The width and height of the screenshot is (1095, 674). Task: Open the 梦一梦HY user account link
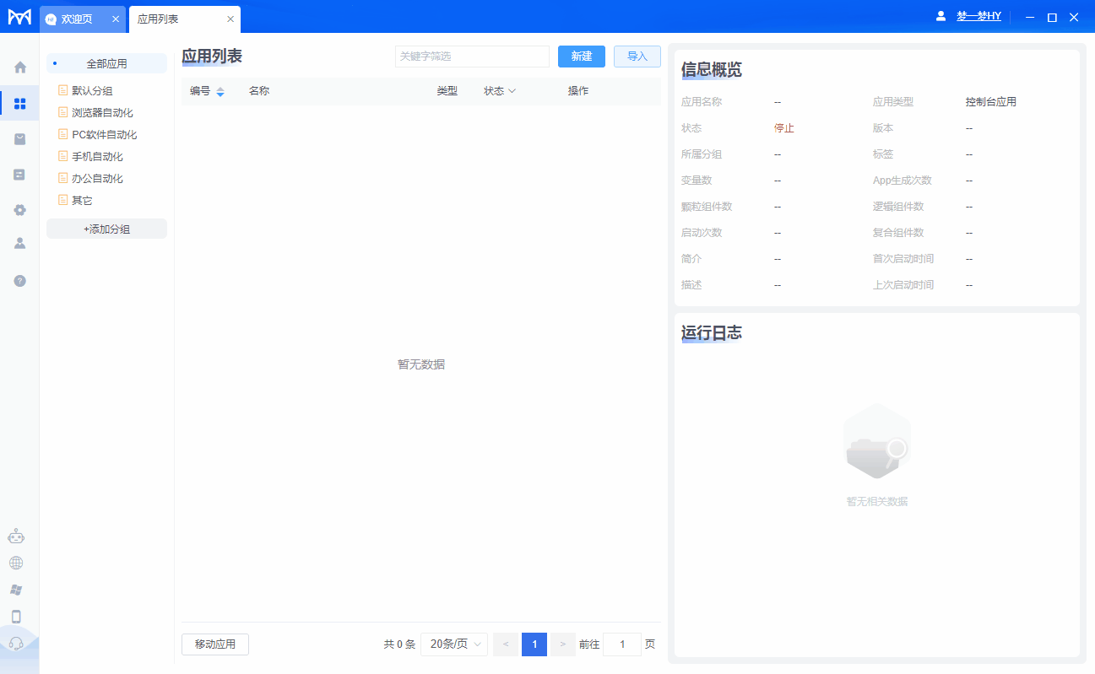(x=978, y=16)
